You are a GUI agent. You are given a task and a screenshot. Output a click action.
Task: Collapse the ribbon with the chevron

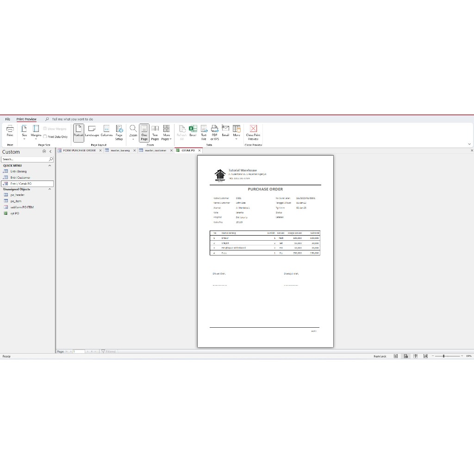tap(469, 144)
